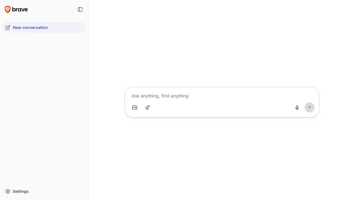The width and height of the screenshot is (356, 200).
Task: Click the pencil icon beside New conversation
Action: pos(8,27)
